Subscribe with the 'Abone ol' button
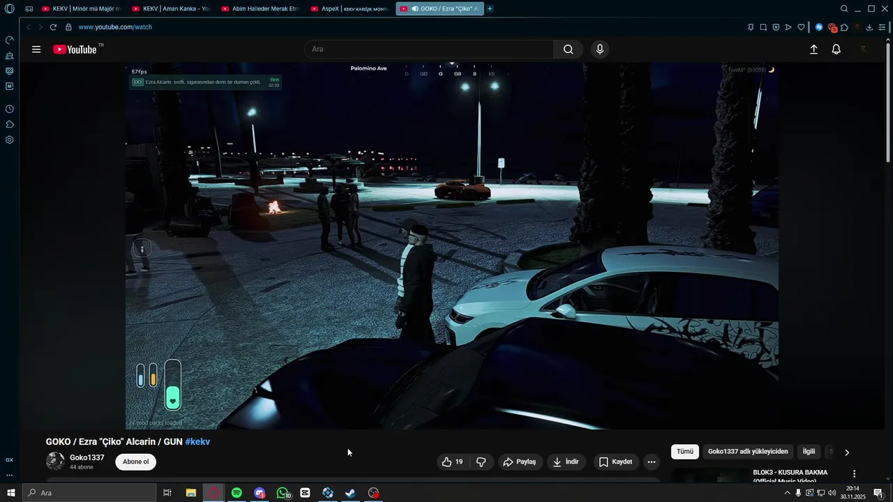Viewport: 893px width, 502px height. coord(136,462)
